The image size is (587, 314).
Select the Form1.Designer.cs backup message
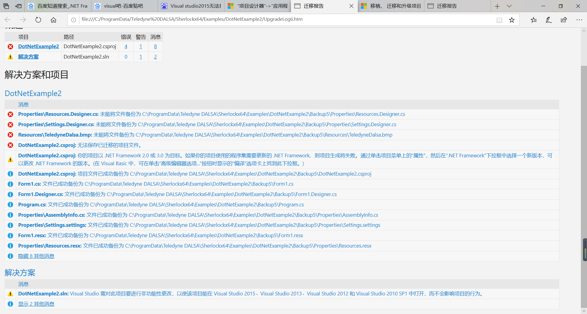pyautogui.click(x=177, y=194)
